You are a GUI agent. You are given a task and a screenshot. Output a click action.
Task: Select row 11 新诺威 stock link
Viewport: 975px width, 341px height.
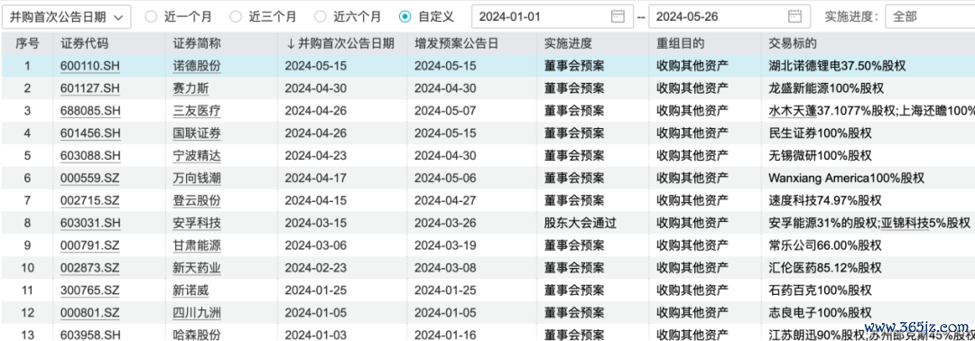190,290
